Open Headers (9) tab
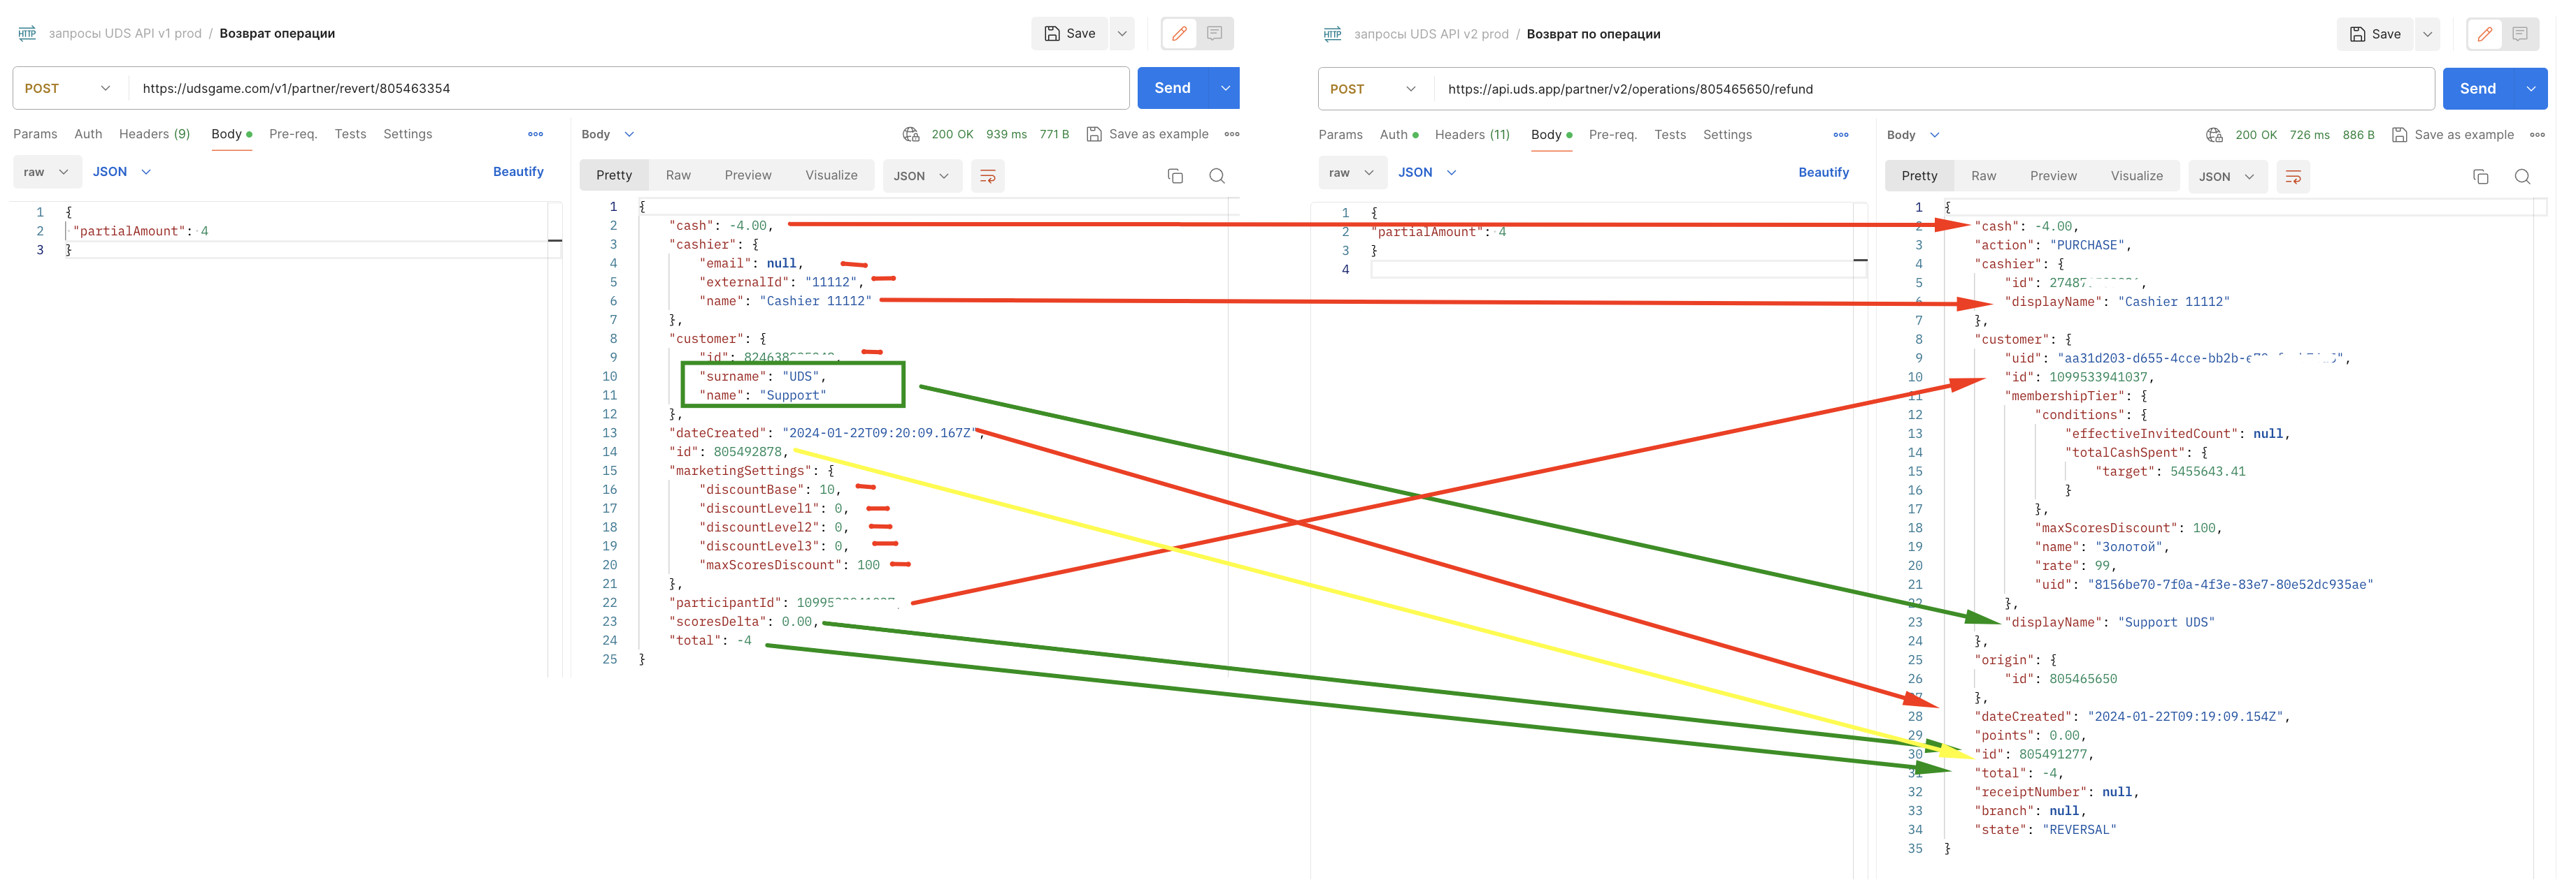The image size is (2576, 887). [x=154, y=134]
